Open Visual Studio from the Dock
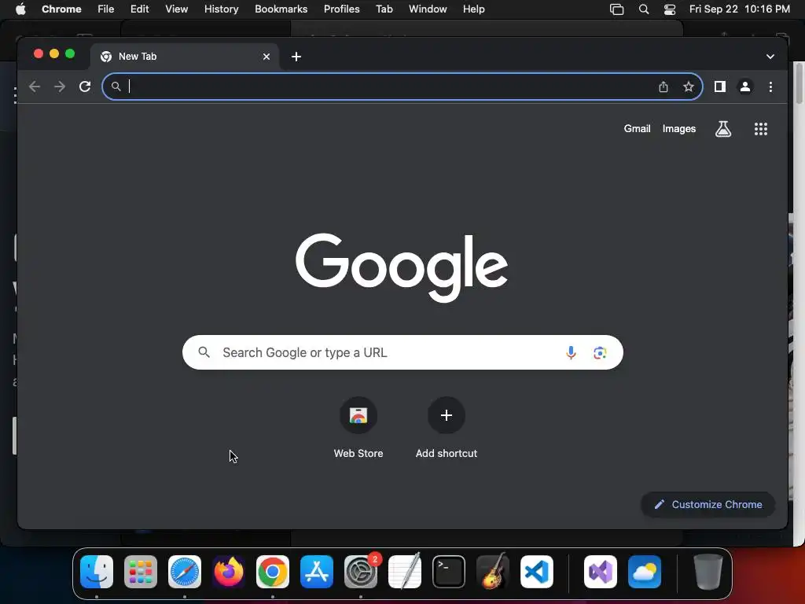This screenshot has width=805, height=604. coord(601,572)
